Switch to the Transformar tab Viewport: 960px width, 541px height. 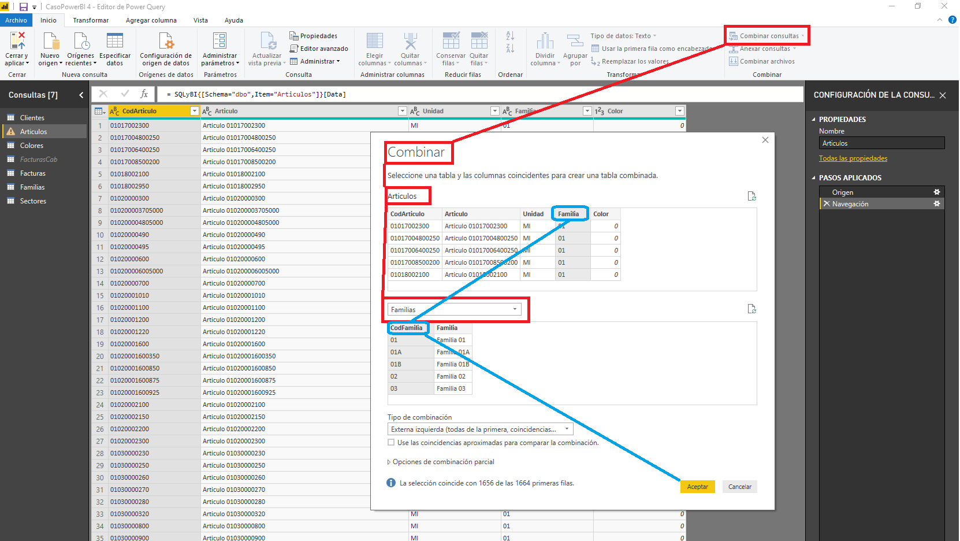click(91, 20)
